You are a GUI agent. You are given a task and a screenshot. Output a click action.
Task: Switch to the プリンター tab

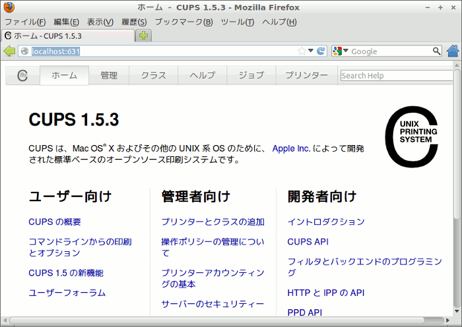(x=306, y=75)
